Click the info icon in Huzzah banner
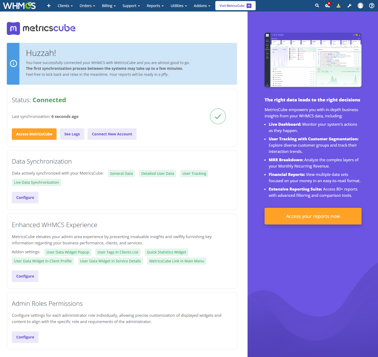 point(13,64)
